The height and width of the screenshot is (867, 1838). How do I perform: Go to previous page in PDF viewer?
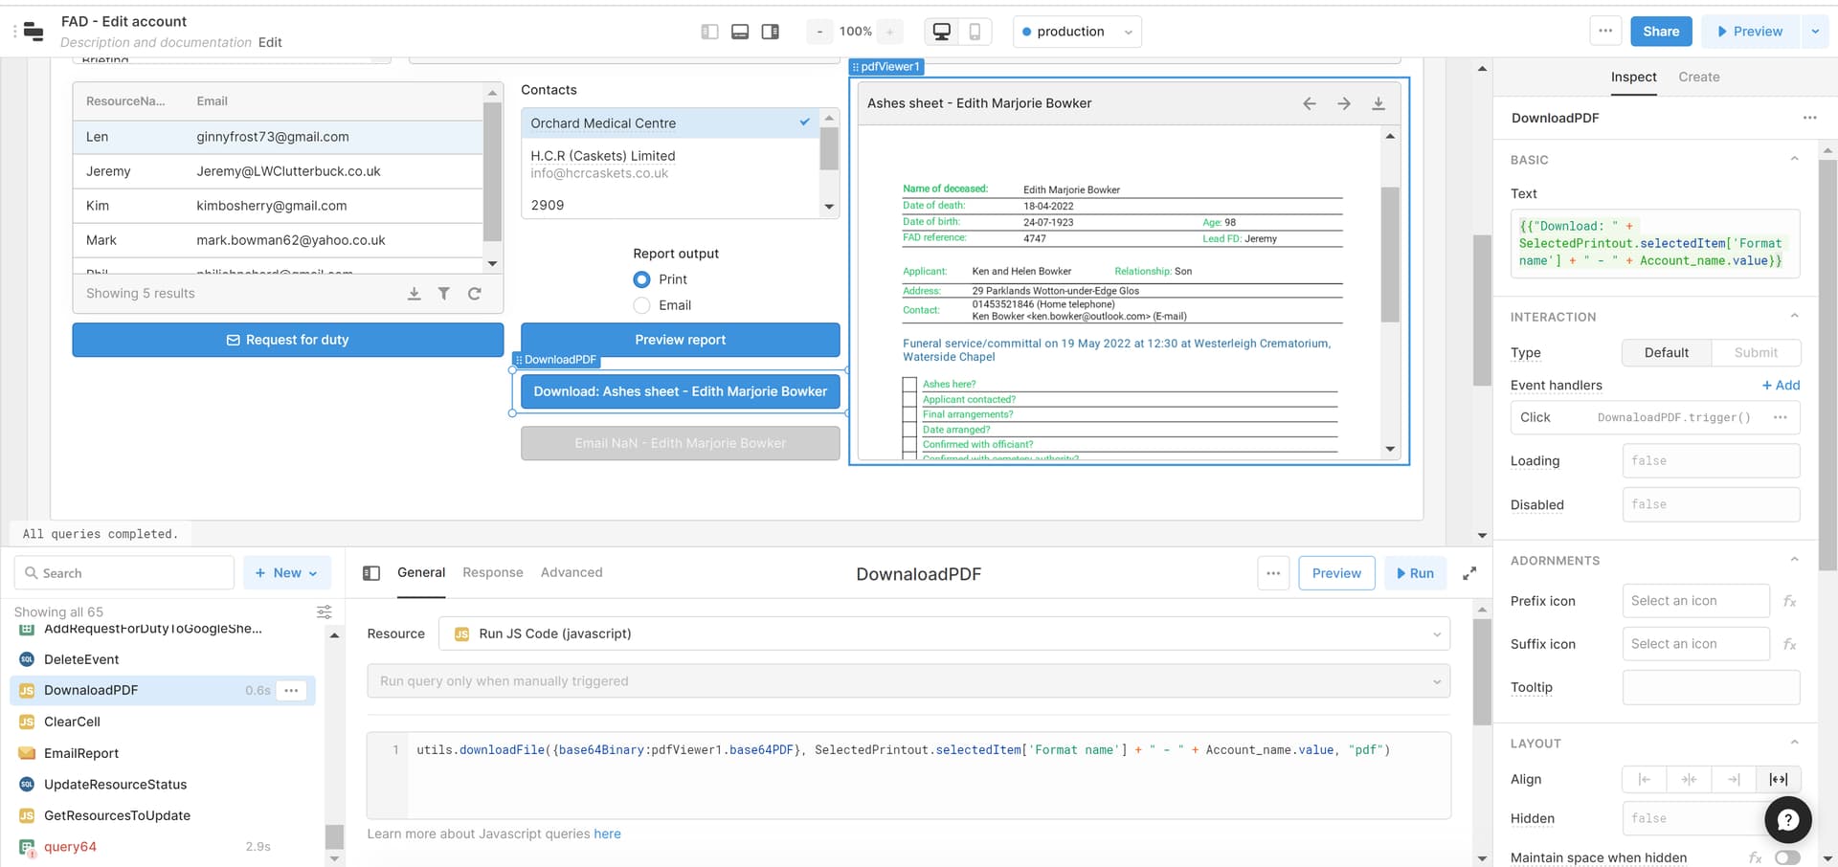point(1310,103)
